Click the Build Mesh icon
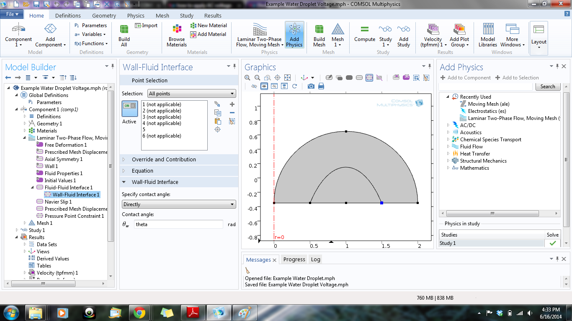572x321 pixels. pos(319,35)
